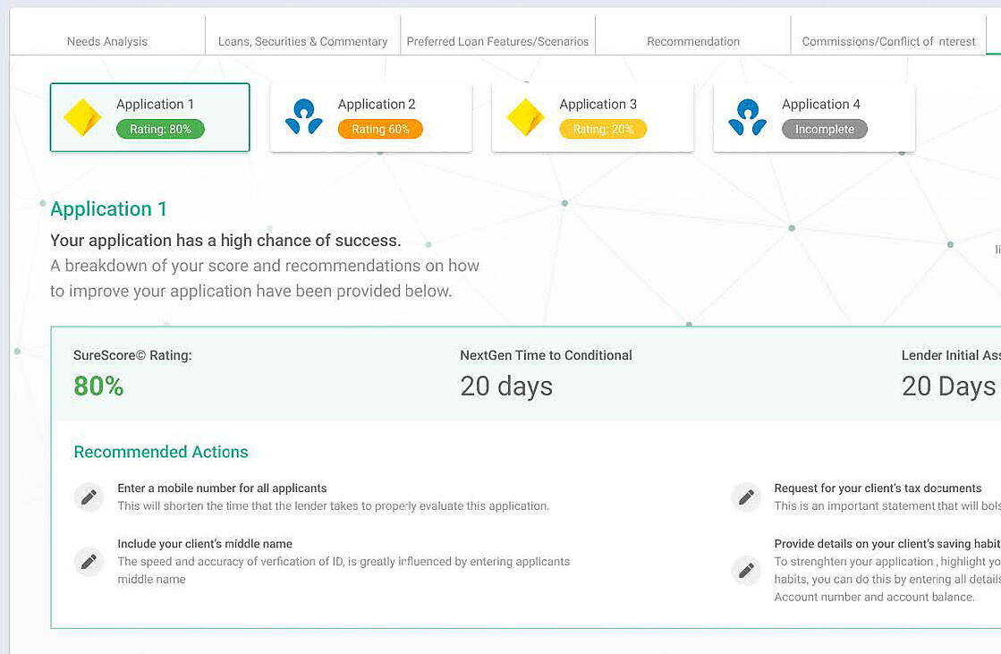This screenshot has height=654, width=1001.
Task: Click 'Include your client's middle name' action
Action: pyautogui.click(x=205, y=544)
